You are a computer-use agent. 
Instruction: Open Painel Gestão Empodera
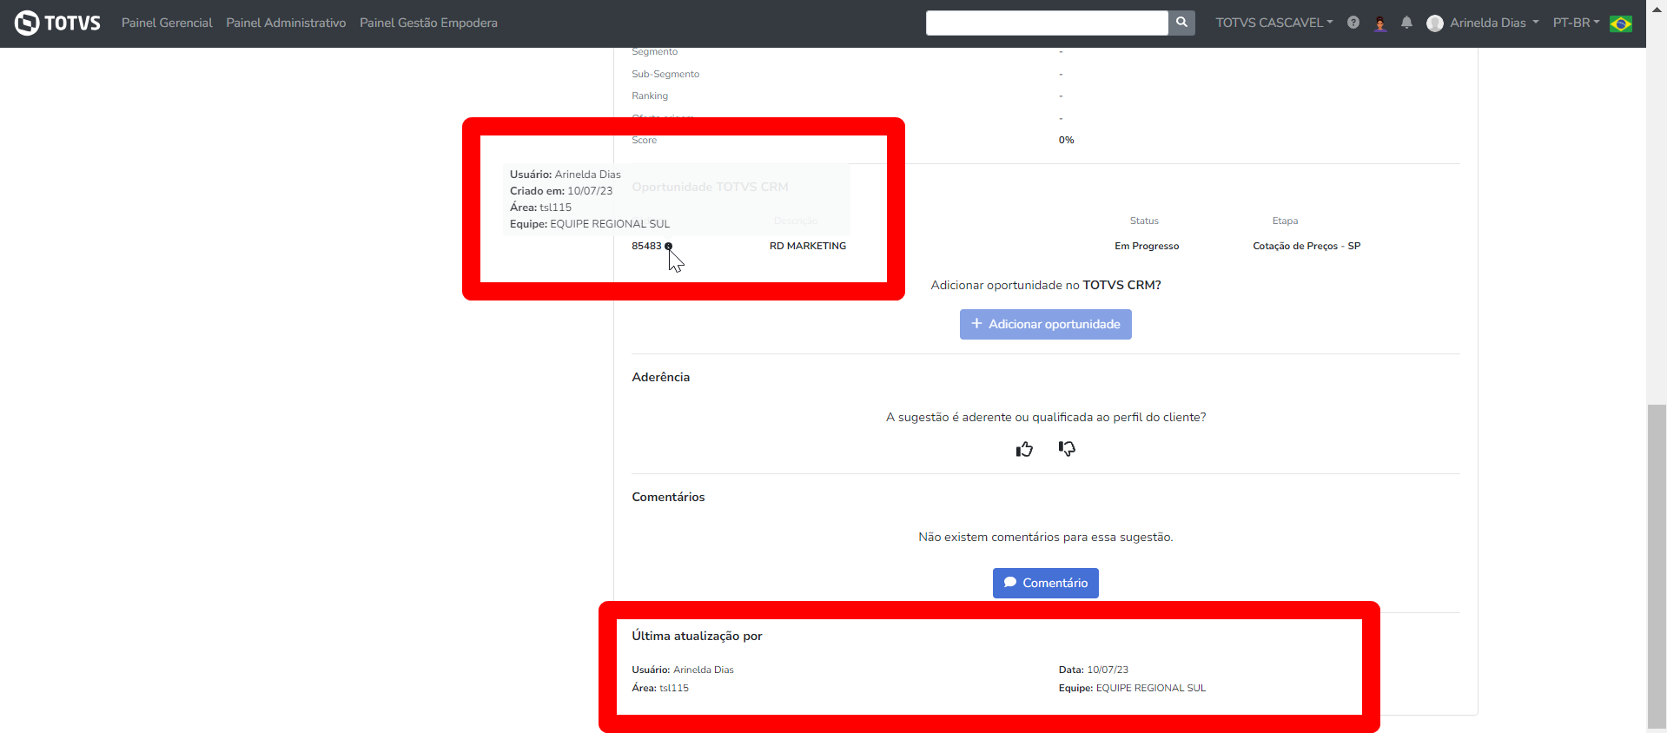point(428,23)
